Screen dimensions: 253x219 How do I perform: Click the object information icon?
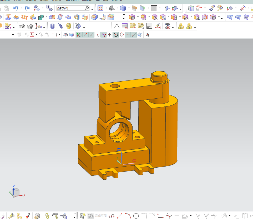click(x=49, y=8)
